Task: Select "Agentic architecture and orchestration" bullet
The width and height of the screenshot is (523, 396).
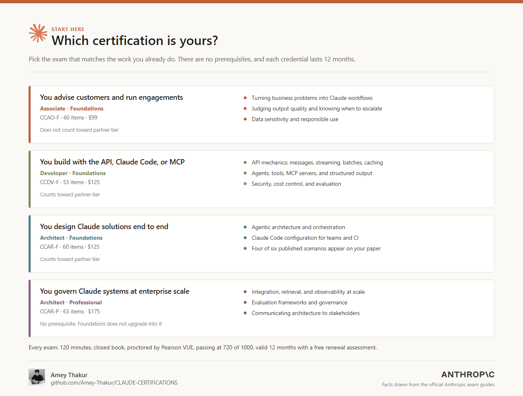Action: point(298,227)
